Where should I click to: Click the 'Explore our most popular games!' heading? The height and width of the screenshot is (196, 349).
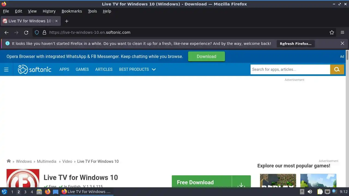294,166
